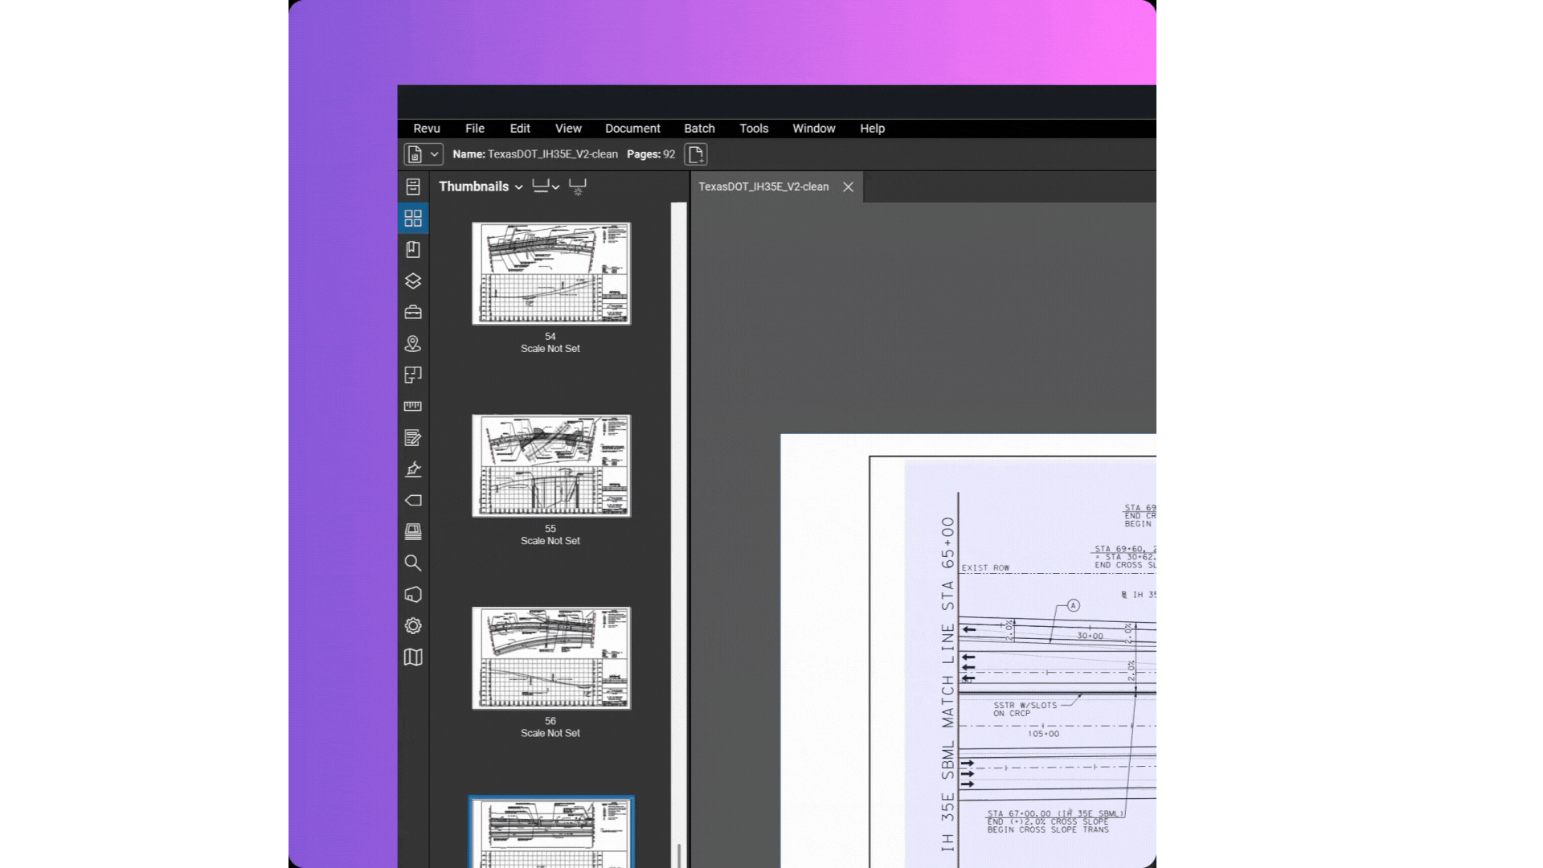Select page 55 thumbnail
1543x868 pixels.
click(x=551, y=466)
